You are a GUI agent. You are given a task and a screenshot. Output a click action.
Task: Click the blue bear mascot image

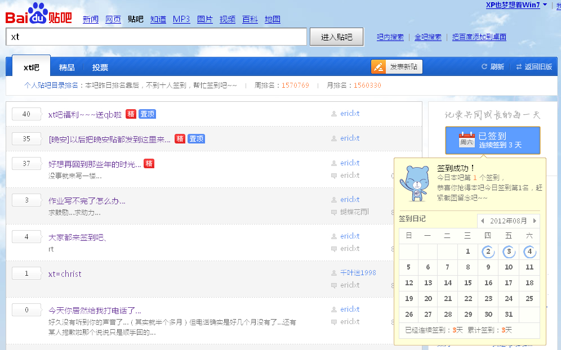pyautogui.click(x=415, y=183)
